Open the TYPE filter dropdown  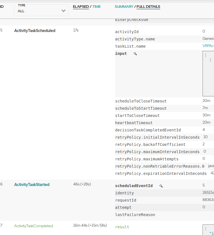41,10
